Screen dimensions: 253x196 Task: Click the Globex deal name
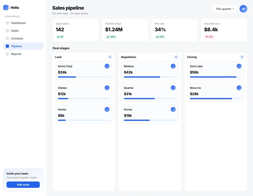point(62,88)
